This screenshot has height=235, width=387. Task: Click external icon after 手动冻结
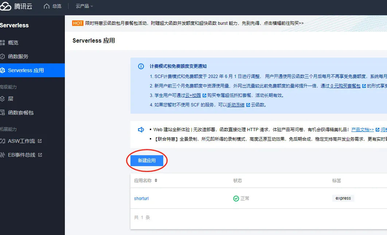tap(248, 105)
